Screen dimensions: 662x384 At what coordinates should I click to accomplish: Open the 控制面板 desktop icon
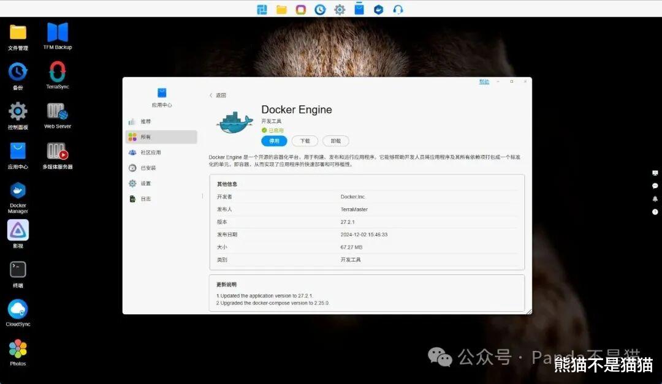pyautogui.click(x=18, y=116)
